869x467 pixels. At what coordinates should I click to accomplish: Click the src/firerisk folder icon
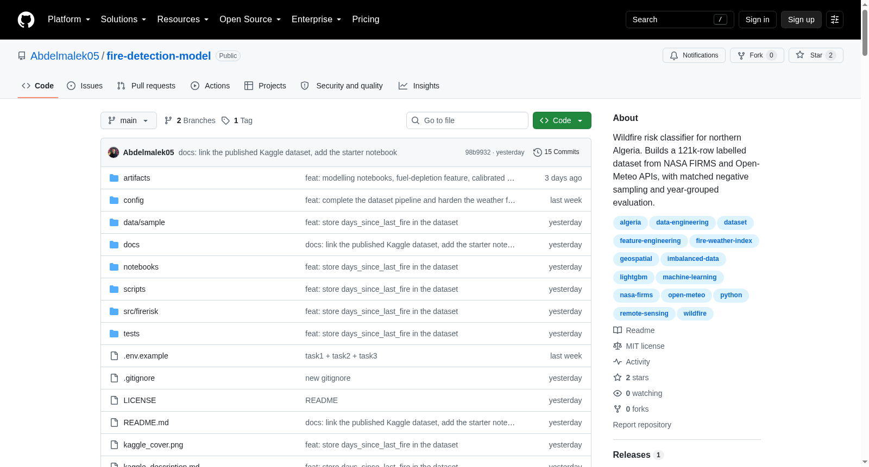(x=114, y=311)
